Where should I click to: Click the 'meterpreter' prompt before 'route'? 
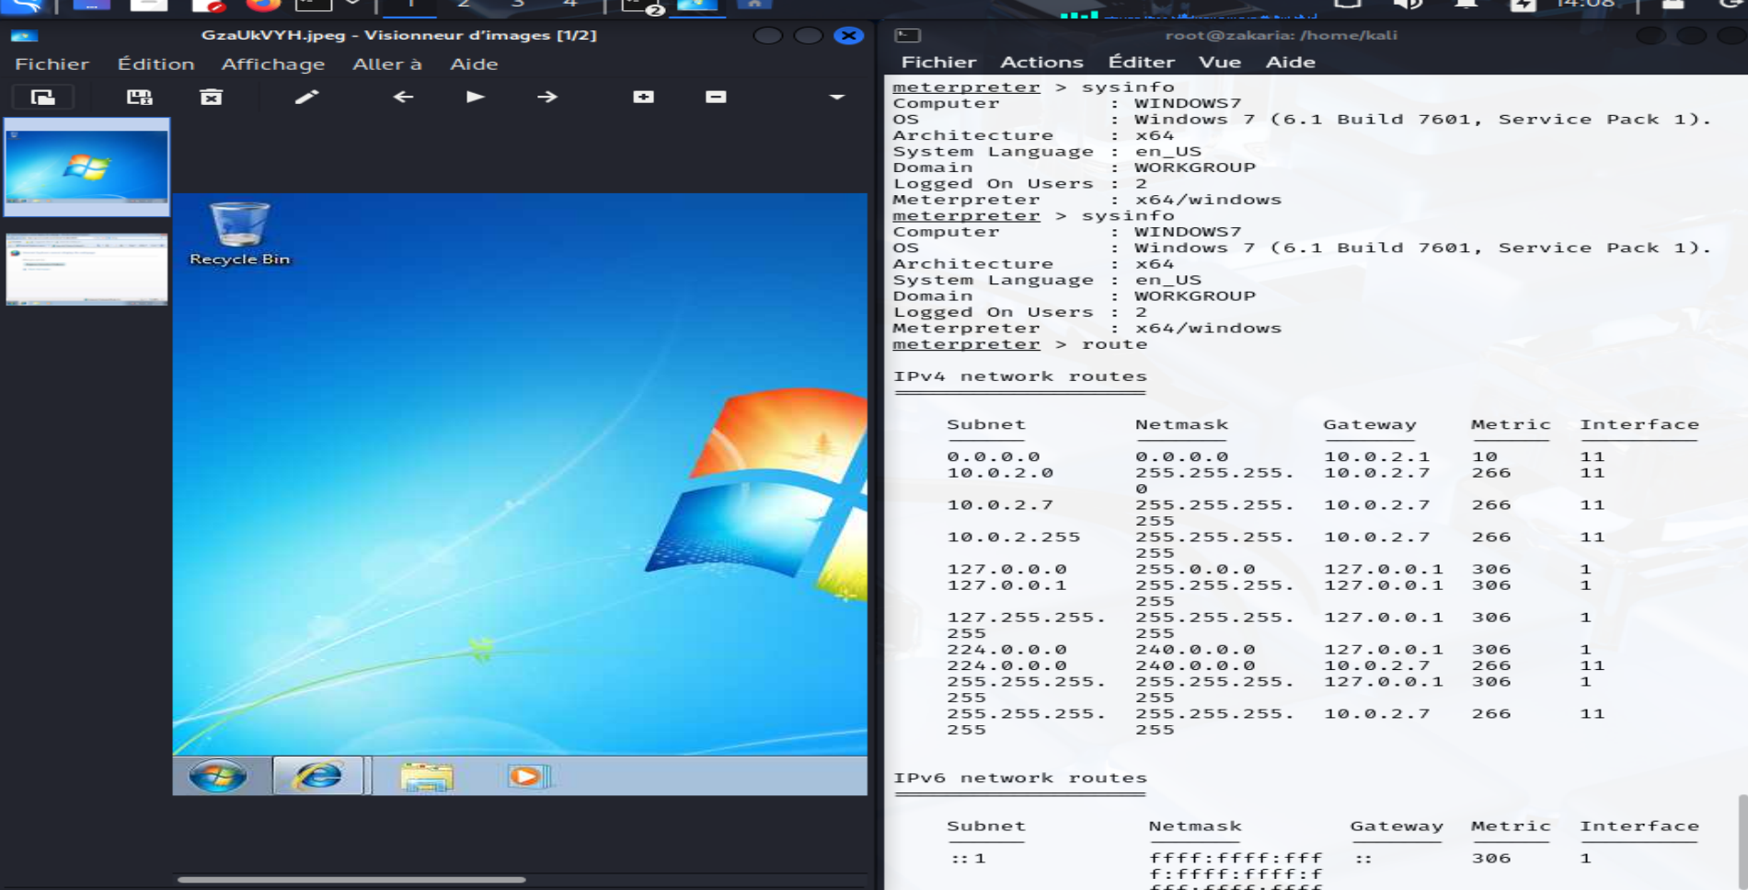tap(966, 344)
